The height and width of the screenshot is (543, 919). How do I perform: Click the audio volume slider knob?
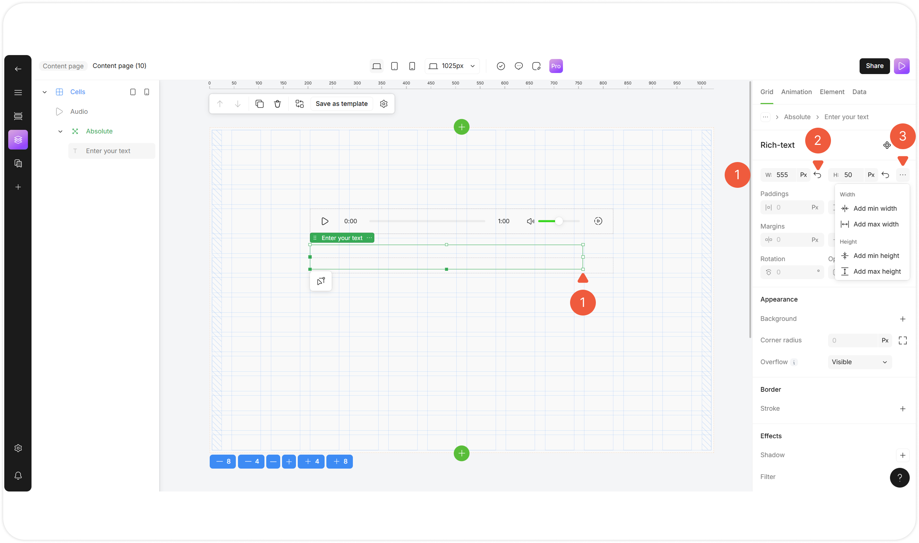(559, 221)
